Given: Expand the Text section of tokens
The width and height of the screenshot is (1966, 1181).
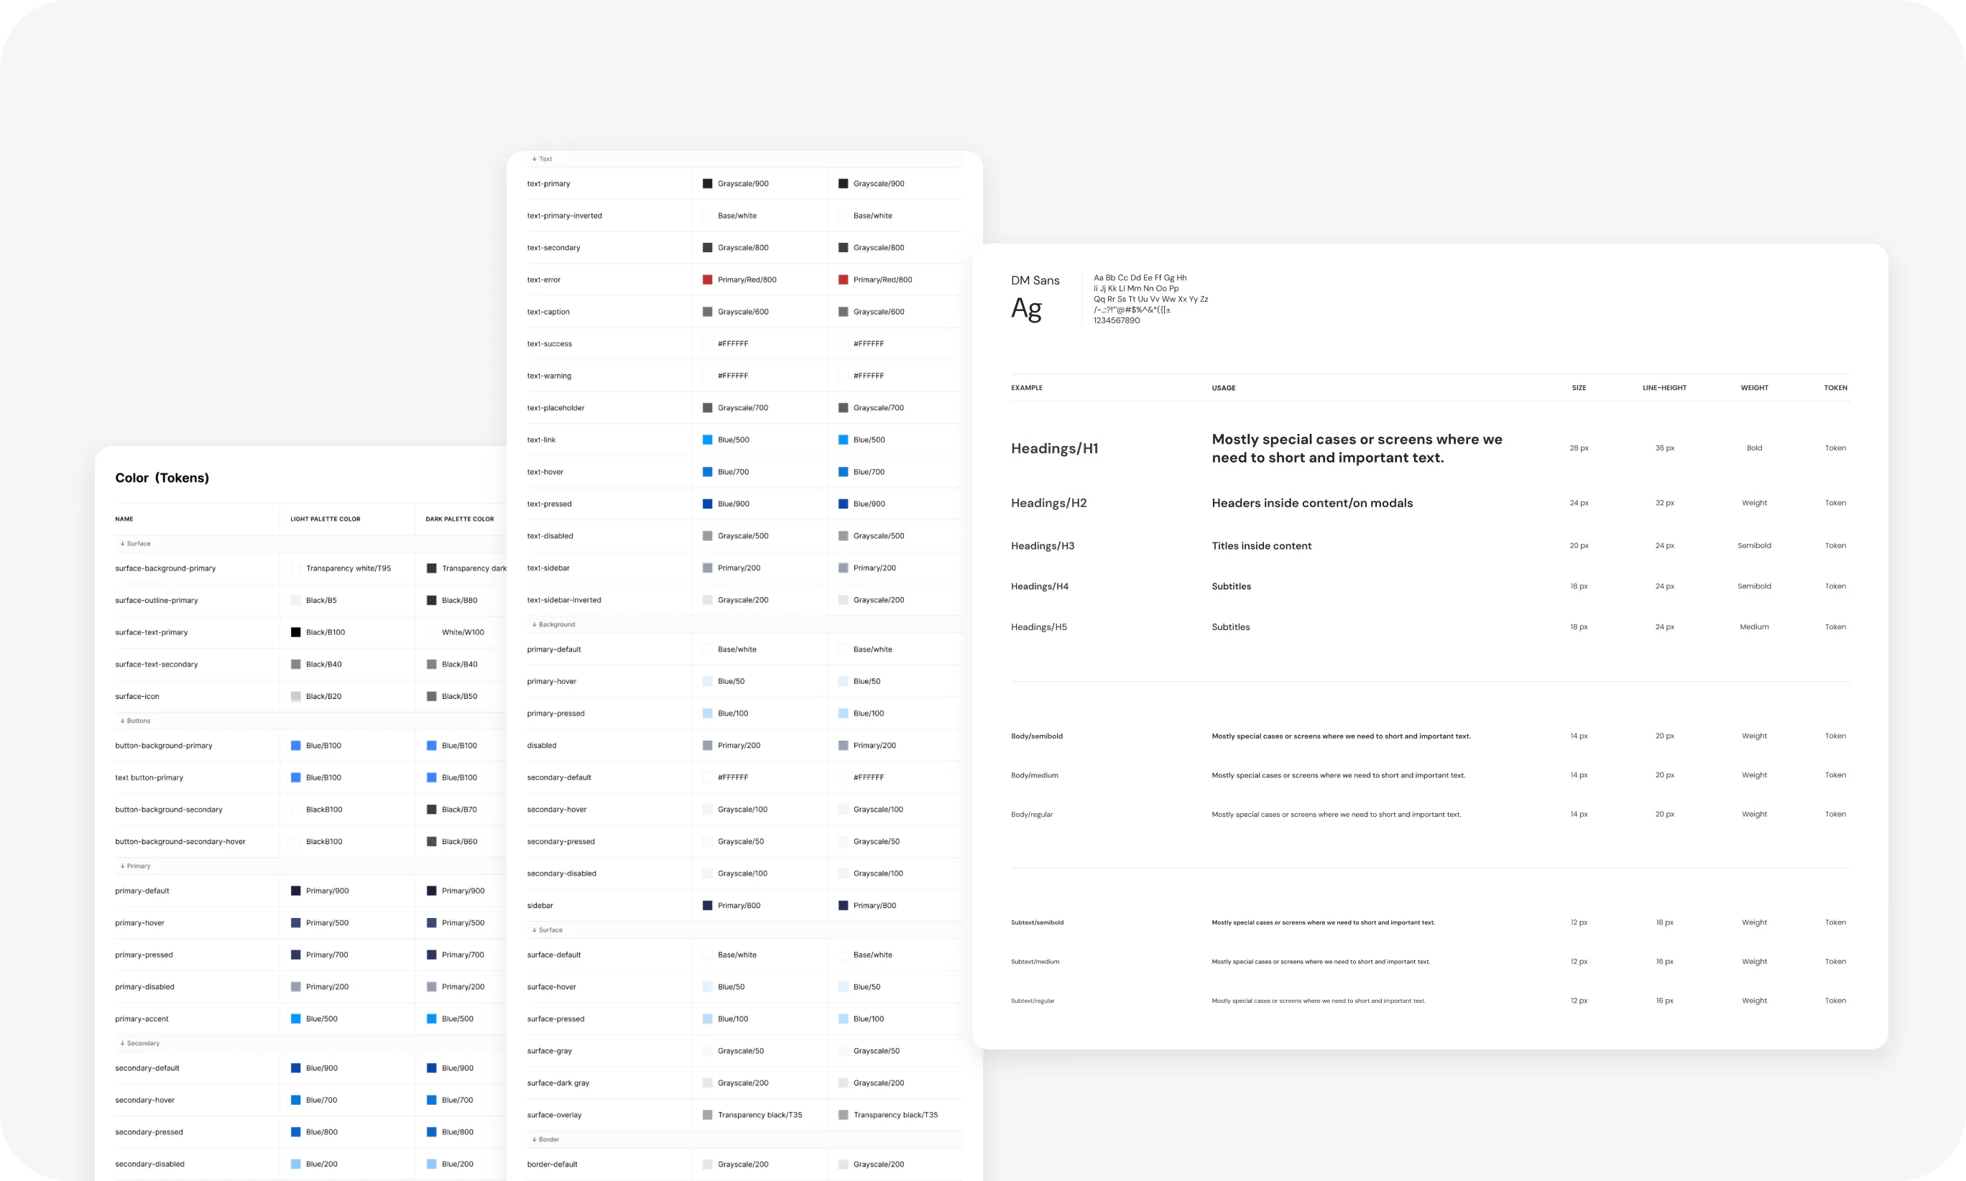Looking at the screenshot, I should point(542,159).
